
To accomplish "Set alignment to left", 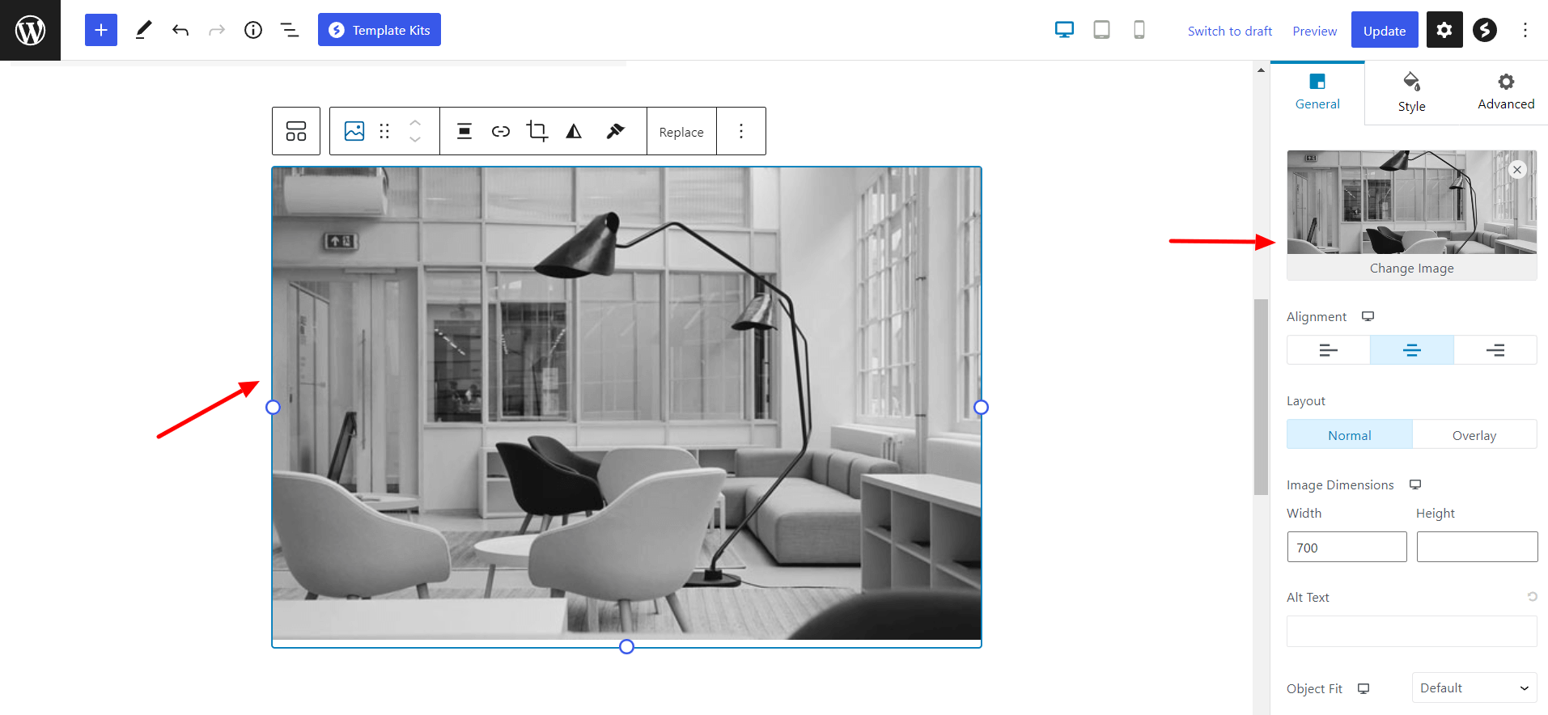I will tap(1328, 350).
